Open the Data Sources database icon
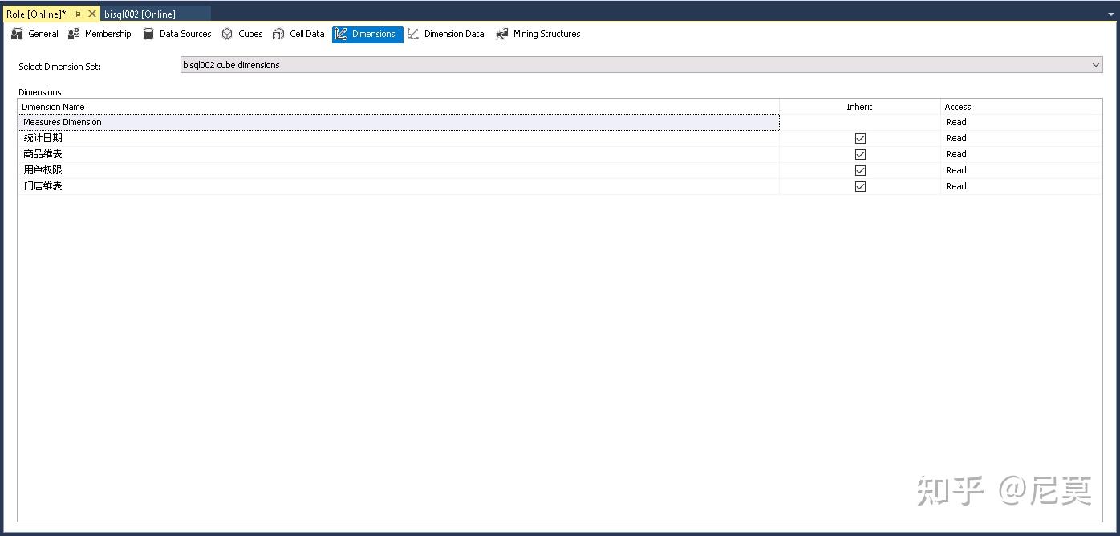The image size is (1120, 536). (x=148, y=34)
